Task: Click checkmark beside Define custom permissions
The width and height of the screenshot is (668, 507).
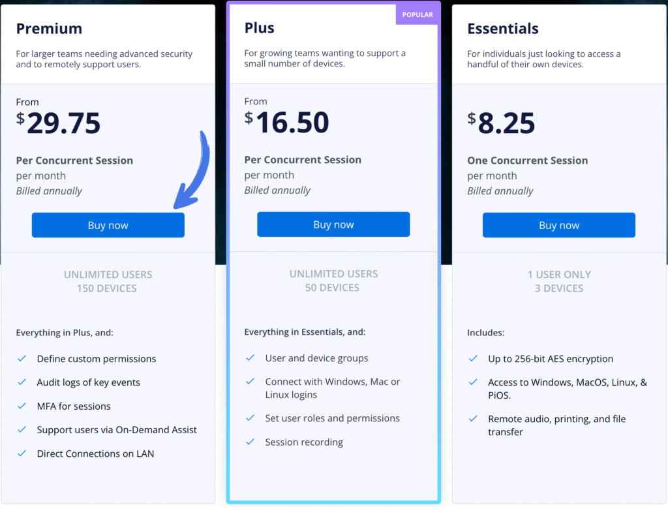Action: (22, 359)
